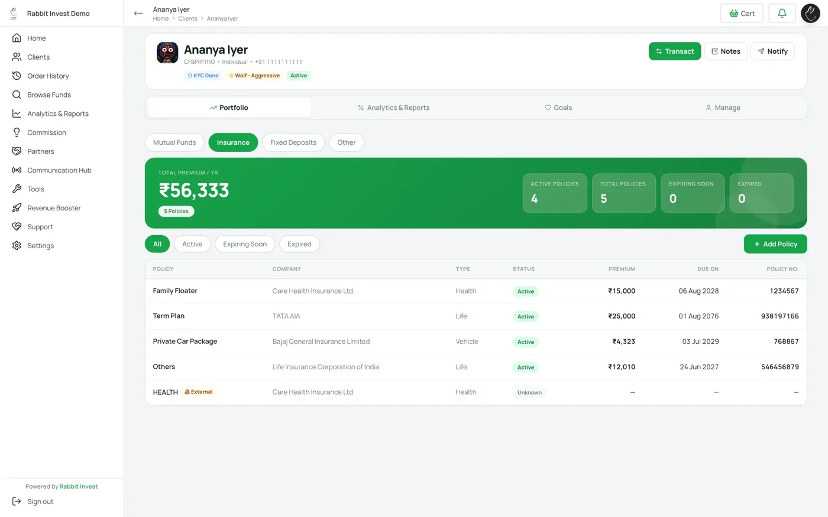Click the Clients breadcrumb link
Viewport: 828px width, 517px height.
point(187,19)
